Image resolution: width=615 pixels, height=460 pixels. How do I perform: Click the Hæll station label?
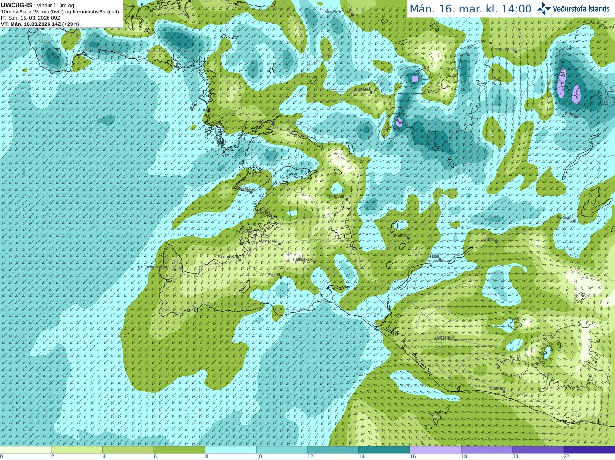point(434,256)
